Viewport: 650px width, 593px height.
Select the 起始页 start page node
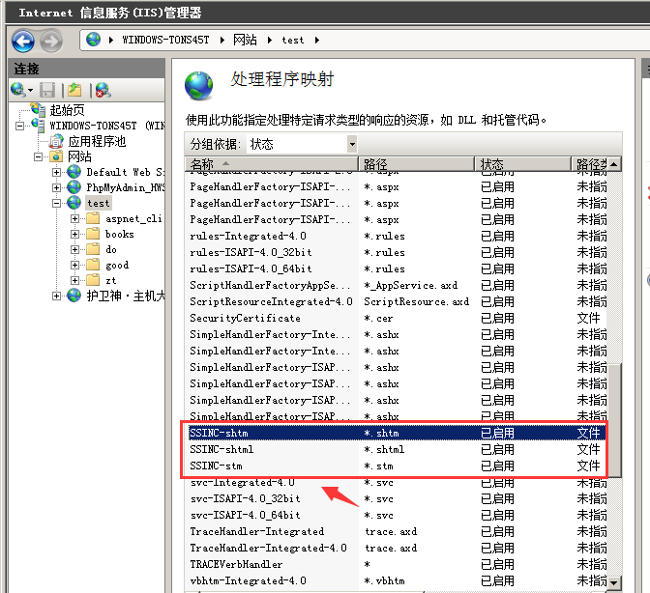click(x=67, y=110)
